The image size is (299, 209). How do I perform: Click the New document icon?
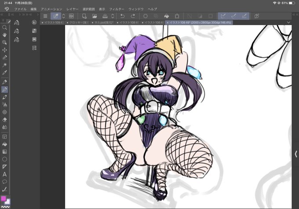coord(84,16)
